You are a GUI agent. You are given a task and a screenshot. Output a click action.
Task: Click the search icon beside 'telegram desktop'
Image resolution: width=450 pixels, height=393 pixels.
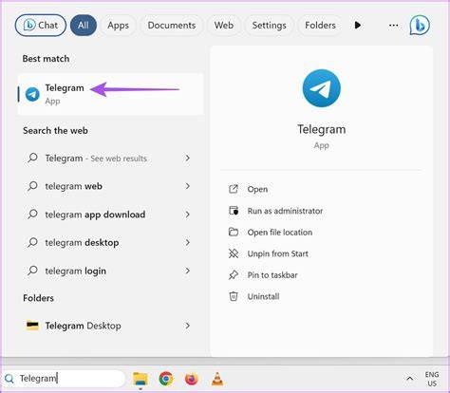pyautogui.click(x=32, y=242)
